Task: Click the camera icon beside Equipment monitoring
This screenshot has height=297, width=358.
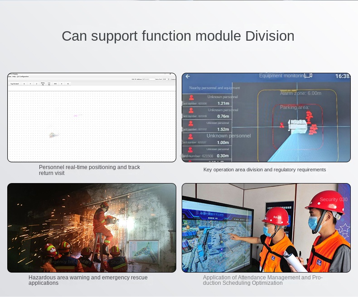Action: pos(309,75)
